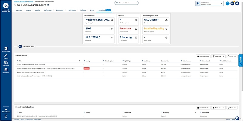Filter recently installed updates by Title
Viewport: 243px width, 121px height.
click(x=18, y=113)
